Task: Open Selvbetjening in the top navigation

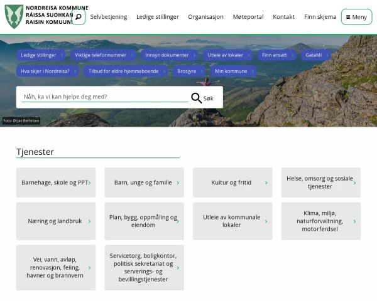Action: [108, 17]
